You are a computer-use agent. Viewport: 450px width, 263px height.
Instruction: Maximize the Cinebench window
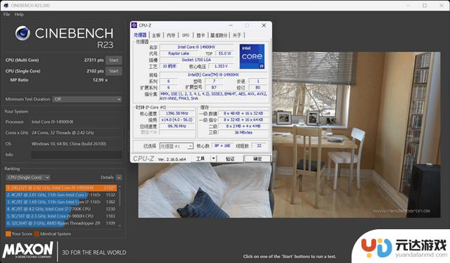425,5
